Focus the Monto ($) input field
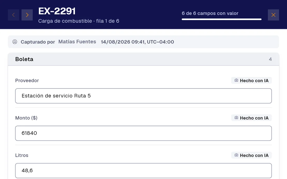The height and width of the screenshot is (179, 287). pyautogui.click(x=143, y=133)
